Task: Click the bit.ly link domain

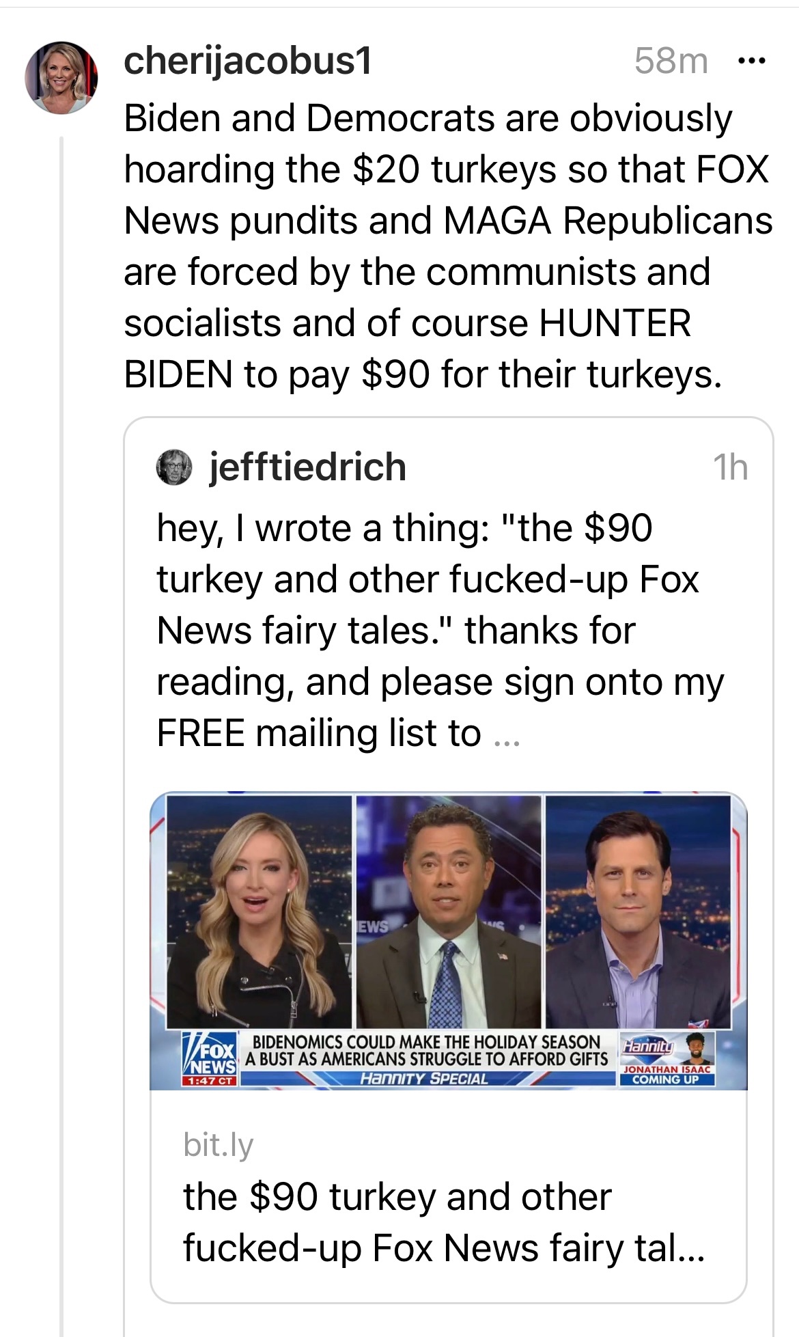Action: click(x=218, y=1145)
